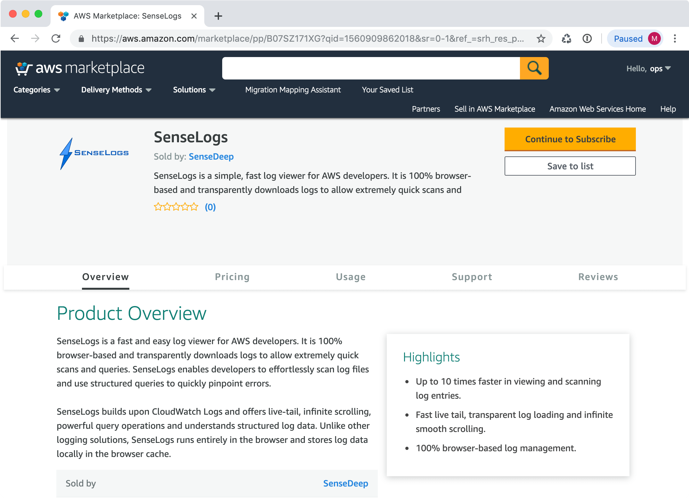Click the marketplace search input field

click(x=371, y=68)
